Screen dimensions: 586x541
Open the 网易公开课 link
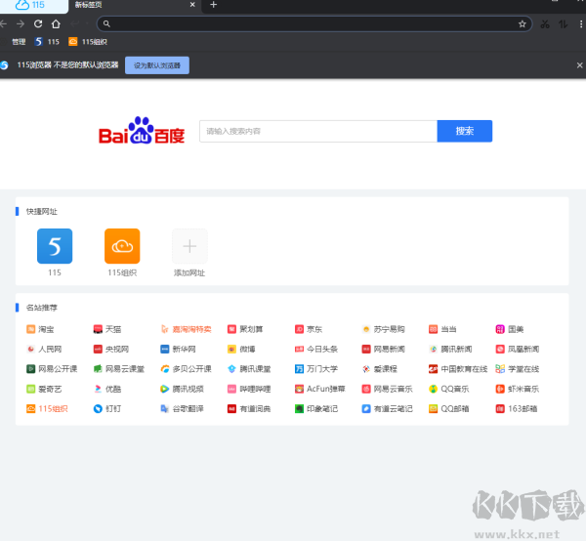coord(52,369)
